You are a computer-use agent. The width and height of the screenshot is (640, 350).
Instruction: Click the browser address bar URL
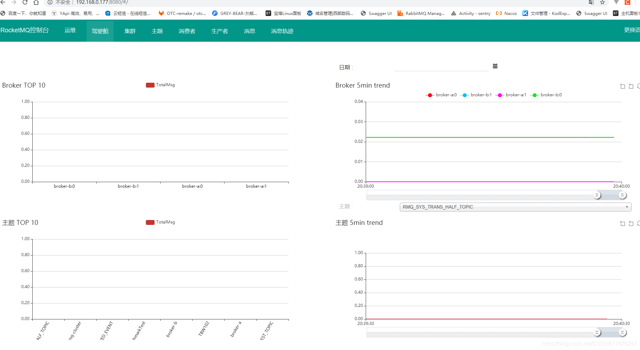(x=102, y=2)
